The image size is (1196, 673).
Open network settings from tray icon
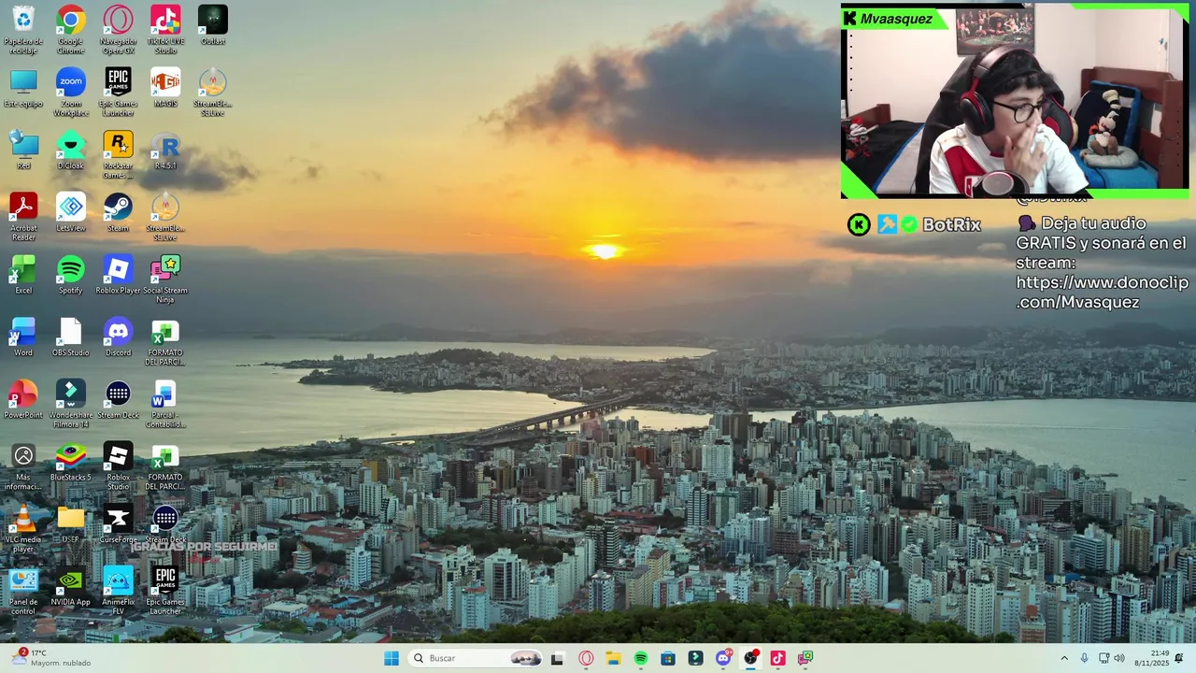pos(1103,658)
